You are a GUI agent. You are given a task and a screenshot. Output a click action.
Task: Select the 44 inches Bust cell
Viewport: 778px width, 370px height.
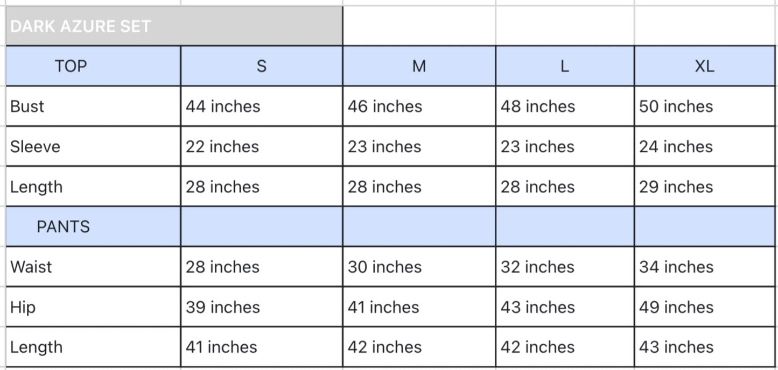click(x=262, y=106)
